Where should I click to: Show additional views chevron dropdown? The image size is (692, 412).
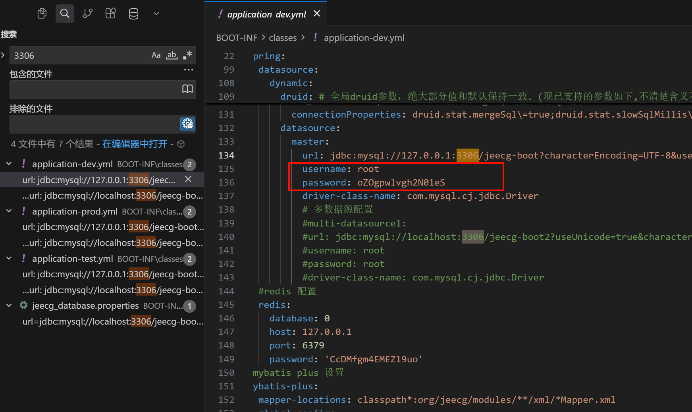156,14
